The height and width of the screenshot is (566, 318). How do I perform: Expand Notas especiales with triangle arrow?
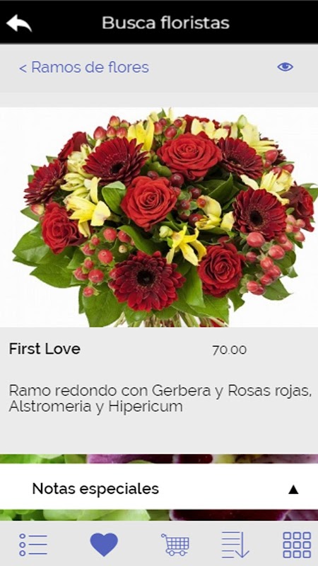coord(293,490)
